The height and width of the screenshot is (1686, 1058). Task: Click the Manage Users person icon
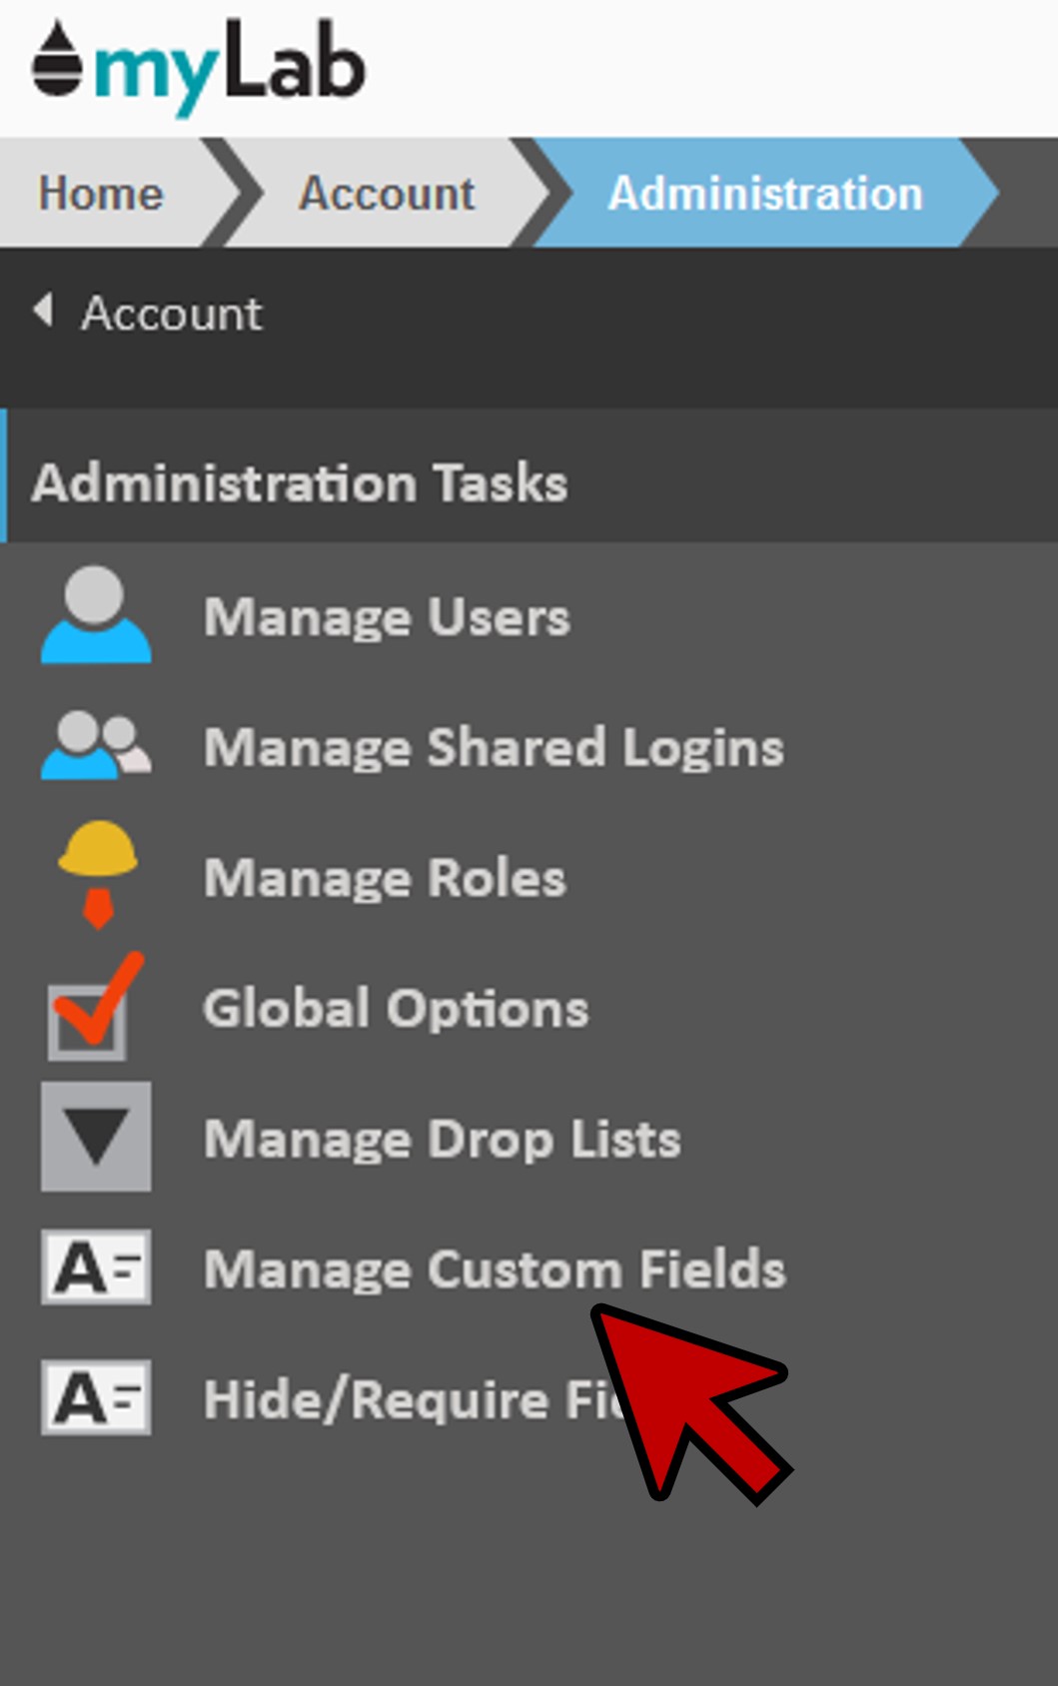[96, 615]
